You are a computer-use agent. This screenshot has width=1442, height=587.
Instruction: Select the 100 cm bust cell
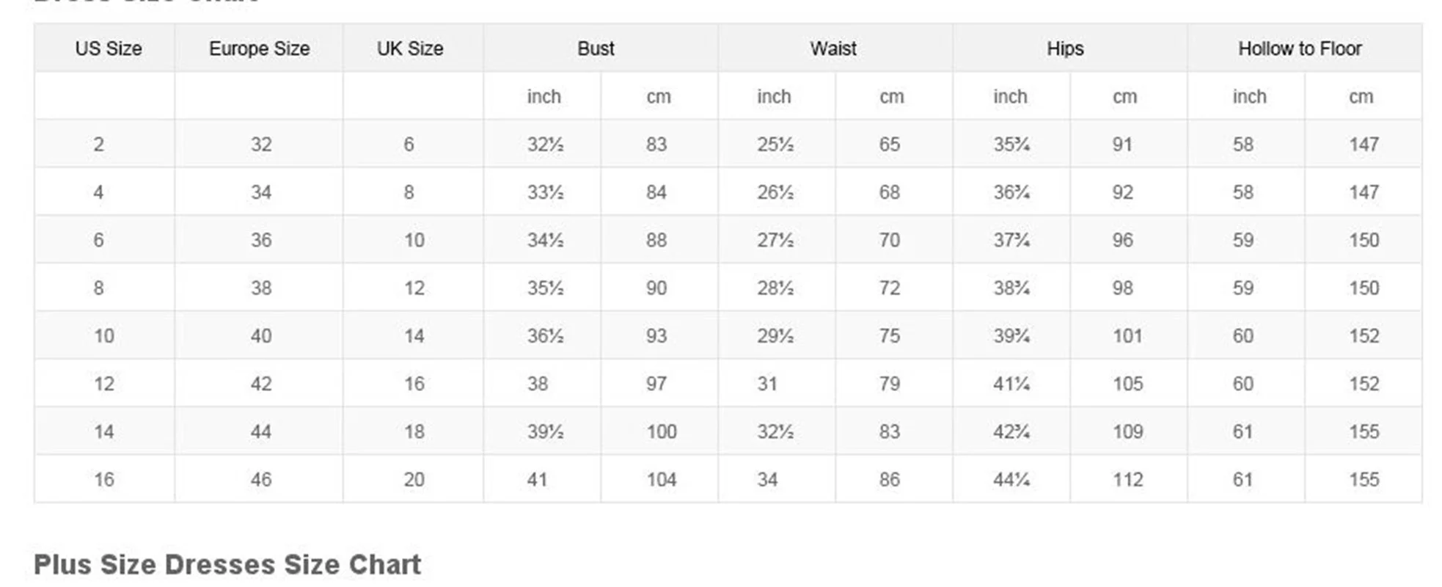coord(661,431)
